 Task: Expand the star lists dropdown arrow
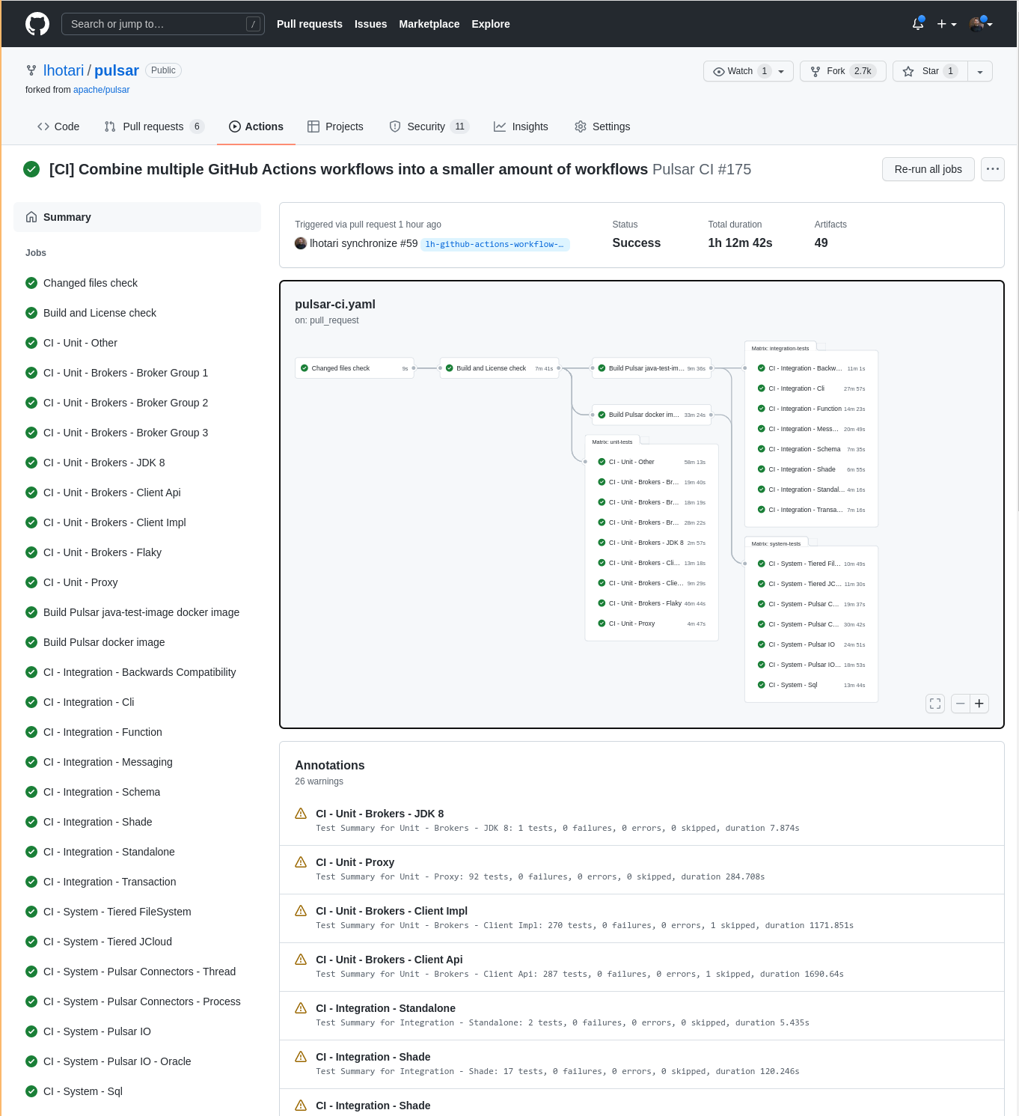[x=980, y=71]
